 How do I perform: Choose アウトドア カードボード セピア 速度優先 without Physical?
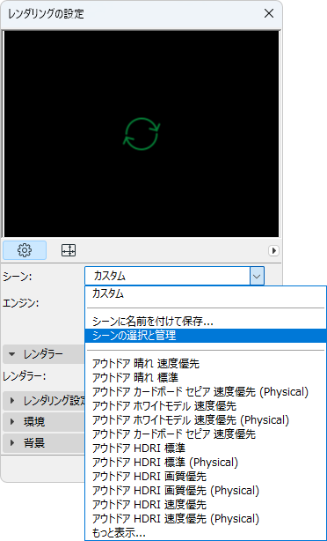pos(206,434)
